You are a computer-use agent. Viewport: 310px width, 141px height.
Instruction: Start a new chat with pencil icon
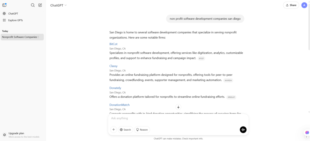40,5
